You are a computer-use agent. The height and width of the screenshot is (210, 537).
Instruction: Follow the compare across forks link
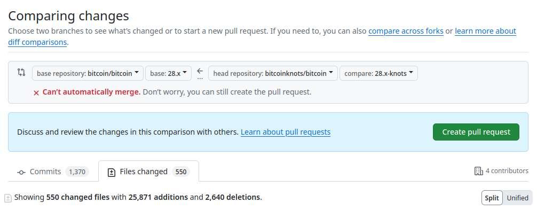pyautogui.click(x=406, y=31)
